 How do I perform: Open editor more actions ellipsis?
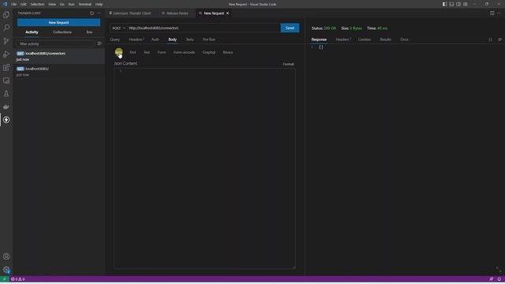click(x=499, y=13)
